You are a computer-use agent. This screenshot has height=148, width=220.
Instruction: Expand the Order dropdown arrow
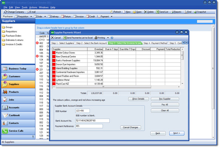(45, 16)
